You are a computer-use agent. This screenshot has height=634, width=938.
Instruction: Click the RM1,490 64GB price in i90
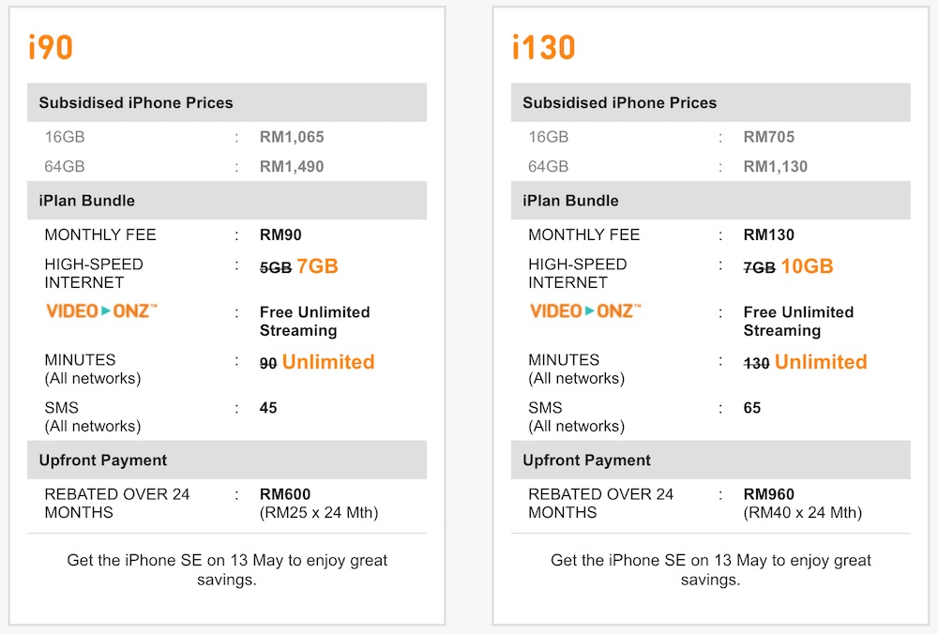coord(292,167)
